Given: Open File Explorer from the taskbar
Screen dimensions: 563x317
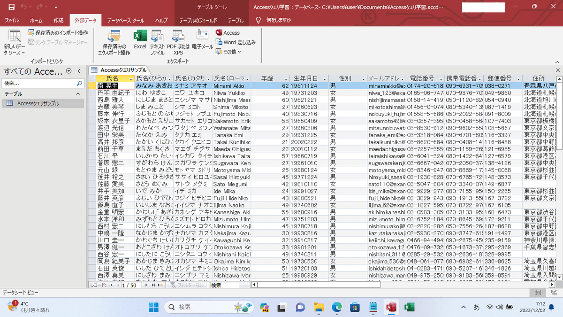Looking at the screenshot, I should 319,307.
